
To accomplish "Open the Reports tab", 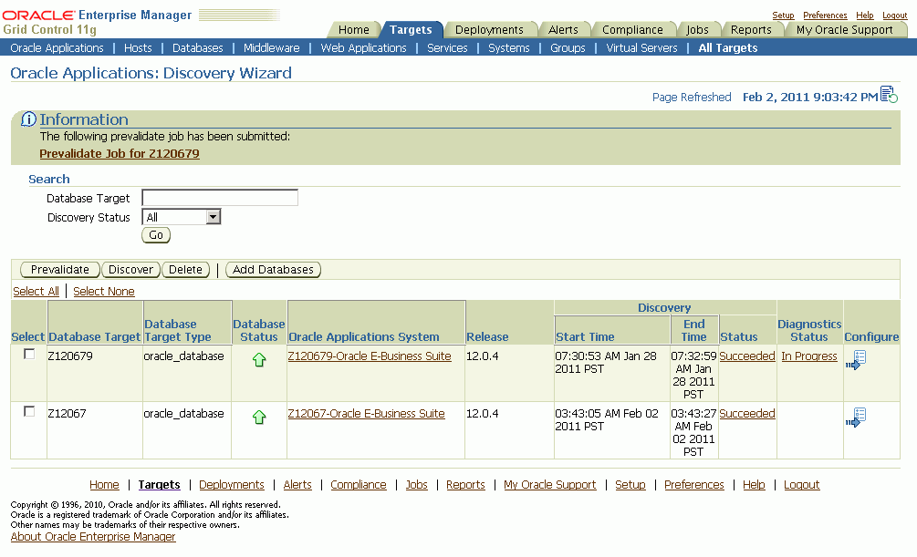I will pyautogui.click(x=751, y=30).
